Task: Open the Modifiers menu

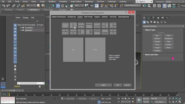Action: [x=52, y=1]
